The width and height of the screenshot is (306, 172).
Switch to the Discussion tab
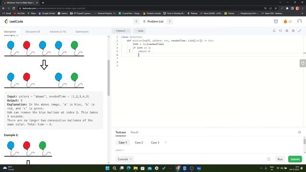pyautogui.click(x=33, y=32)
